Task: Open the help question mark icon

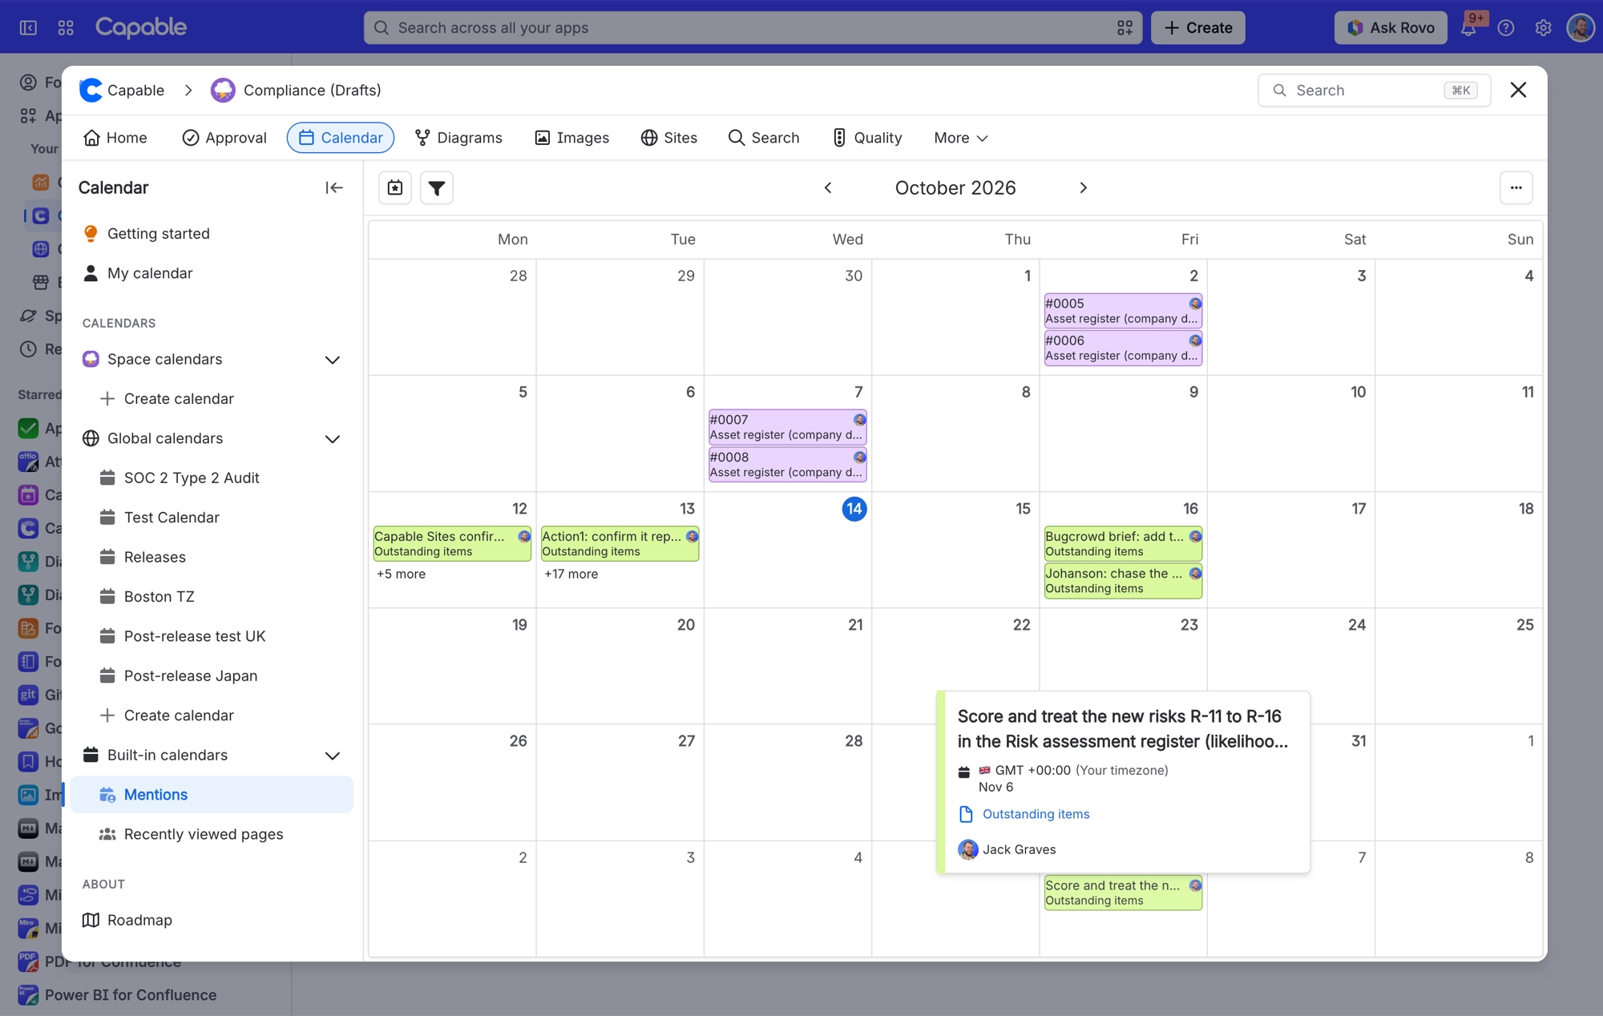Action: 1506,27
